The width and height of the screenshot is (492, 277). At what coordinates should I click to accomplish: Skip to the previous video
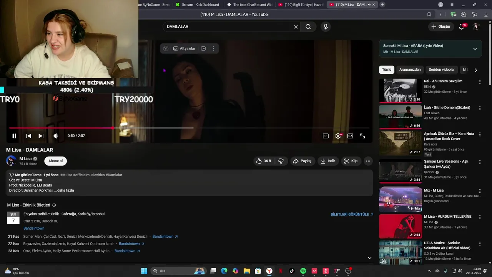[28, 136]
